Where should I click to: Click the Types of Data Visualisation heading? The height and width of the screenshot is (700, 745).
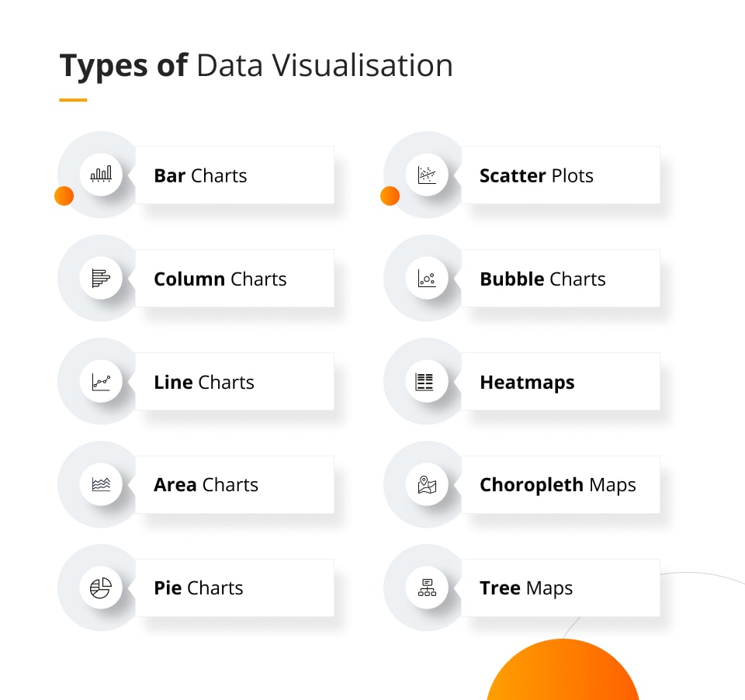[256, 66]
